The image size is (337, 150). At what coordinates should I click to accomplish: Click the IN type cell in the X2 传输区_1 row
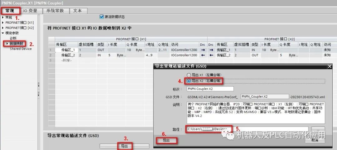pyautogui.click(x=256, y=50)
